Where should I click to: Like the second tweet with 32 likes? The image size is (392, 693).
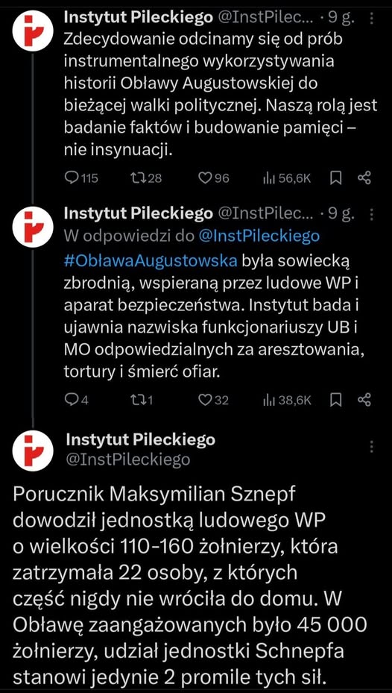[214, 400]
